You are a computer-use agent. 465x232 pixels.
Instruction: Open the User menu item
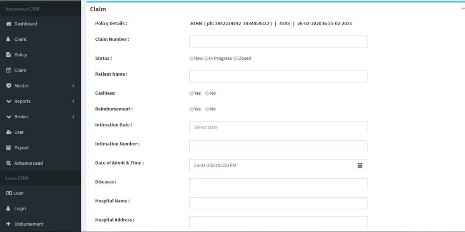[x=19, y=132]
